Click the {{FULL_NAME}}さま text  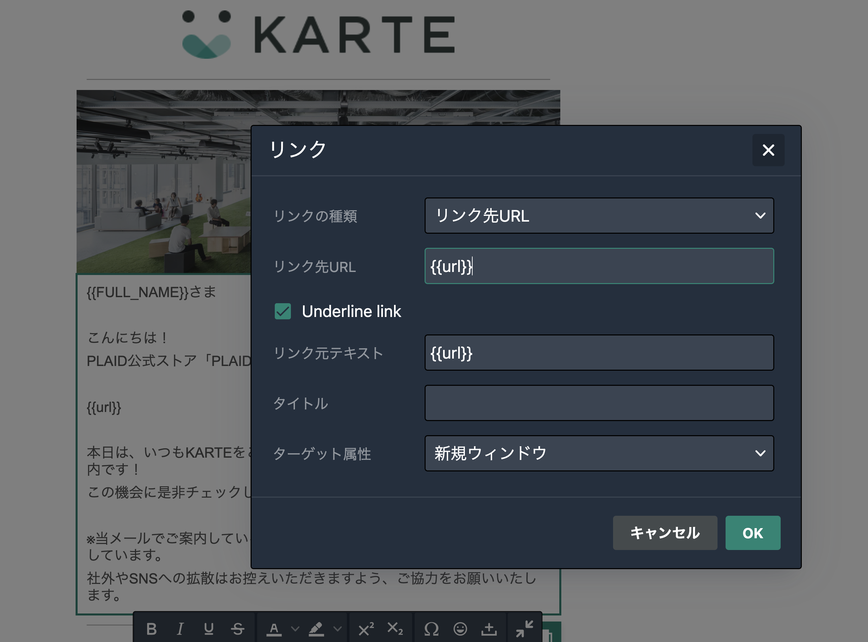tap(151, 292)
